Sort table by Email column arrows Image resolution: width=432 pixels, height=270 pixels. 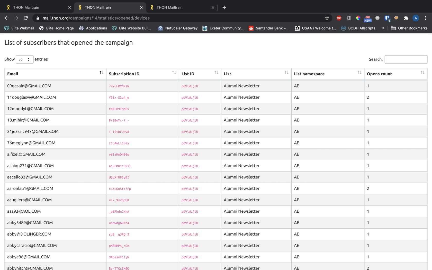tap(101, 73)
